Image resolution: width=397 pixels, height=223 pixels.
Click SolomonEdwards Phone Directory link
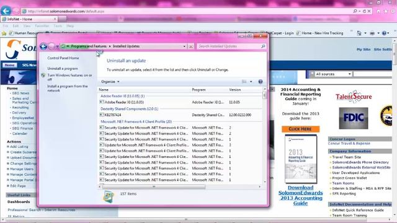click(360, 162)
